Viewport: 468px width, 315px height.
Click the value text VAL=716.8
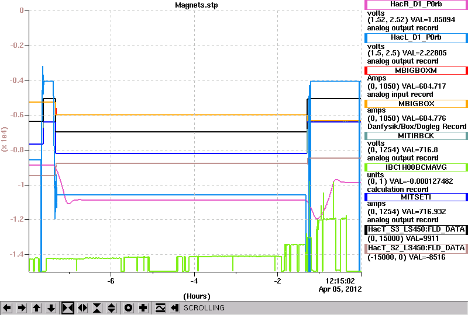(420, 150)
